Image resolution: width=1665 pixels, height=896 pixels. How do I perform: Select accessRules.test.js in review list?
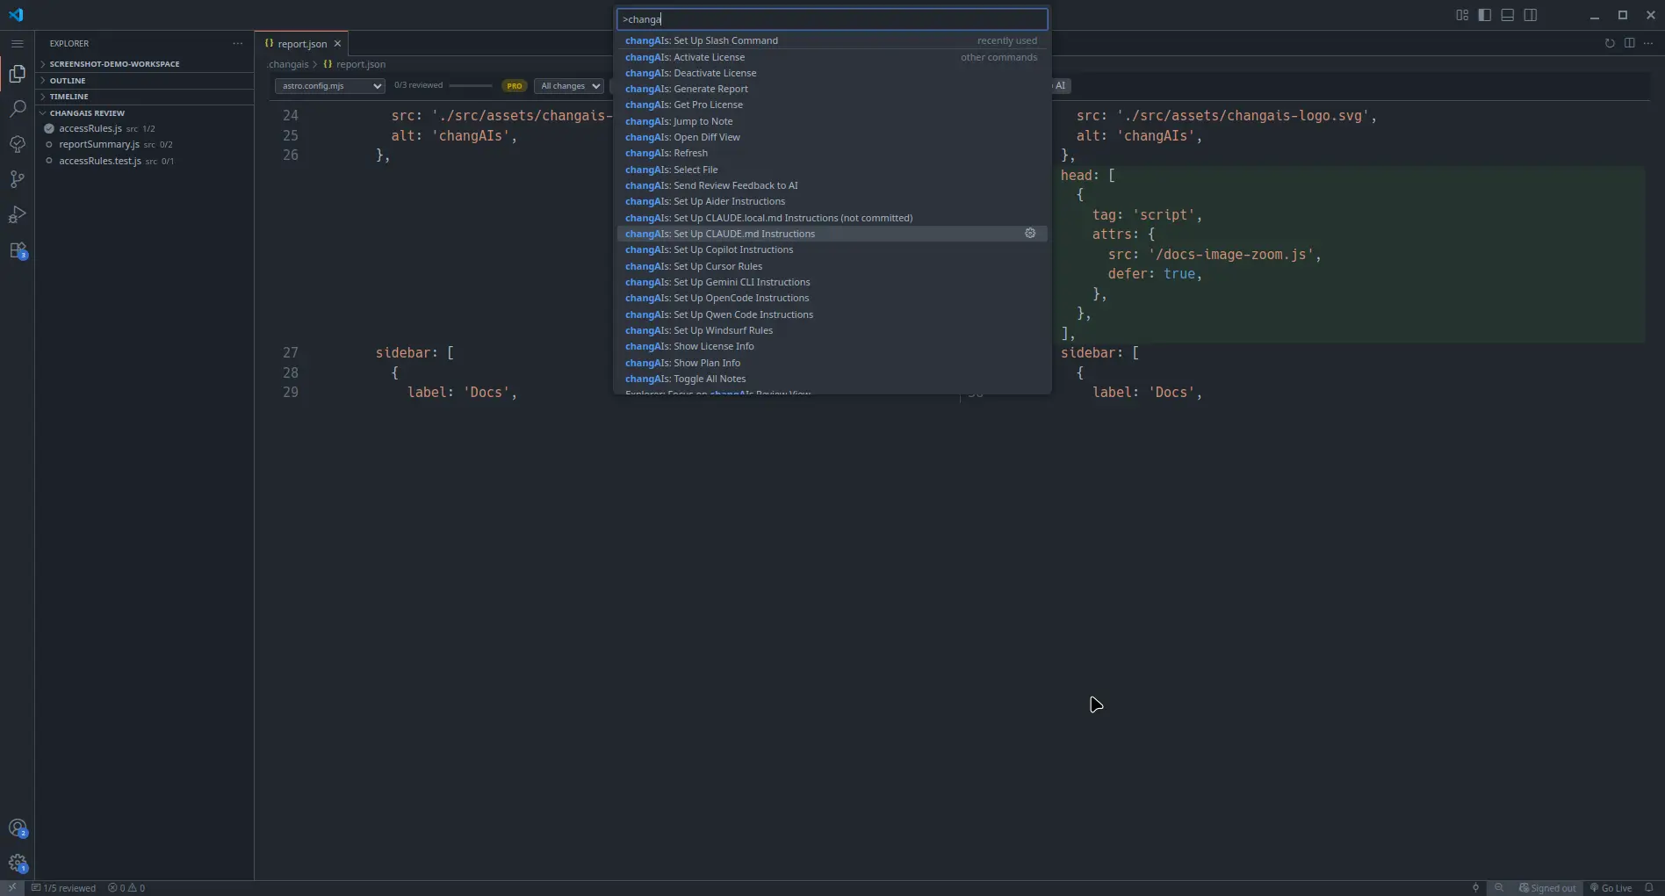[145, 161]
